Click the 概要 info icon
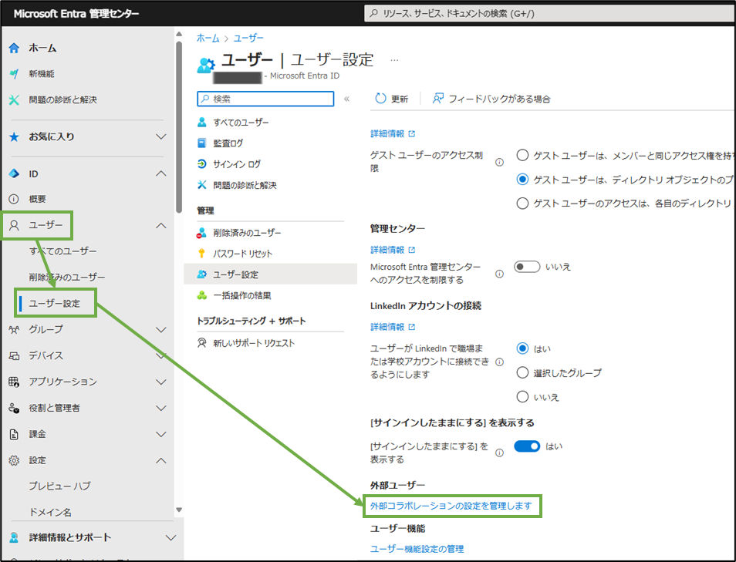Image resolution: width=736 pixels, height=562 pixels. [x=14, y=199]
